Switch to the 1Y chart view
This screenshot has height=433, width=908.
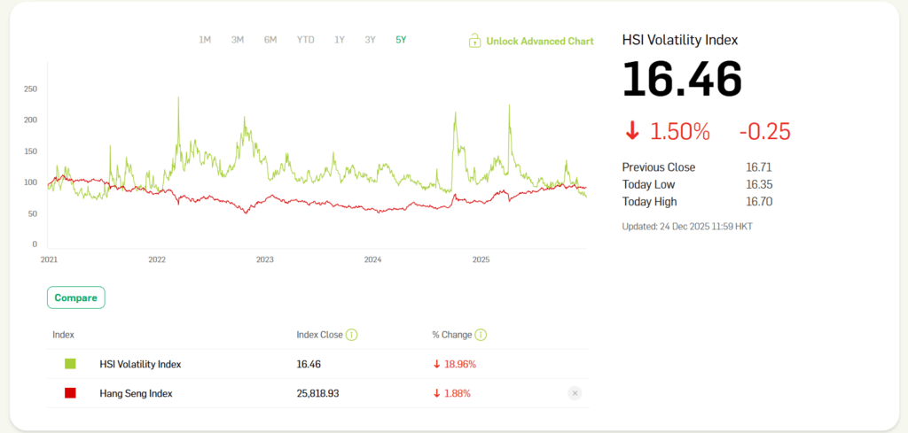[340, 40]
